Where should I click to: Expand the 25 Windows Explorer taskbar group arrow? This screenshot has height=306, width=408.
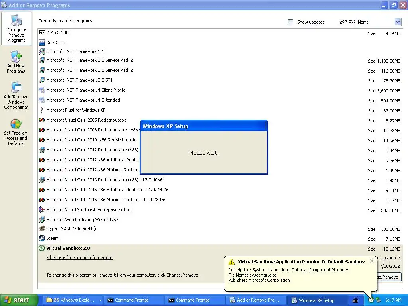click(x=100, y=300)
